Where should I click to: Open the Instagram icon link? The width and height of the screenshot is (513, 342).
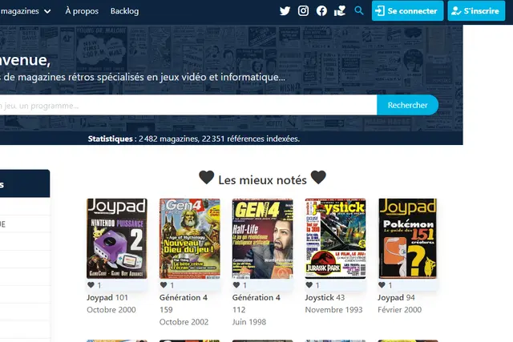[303, 10]
